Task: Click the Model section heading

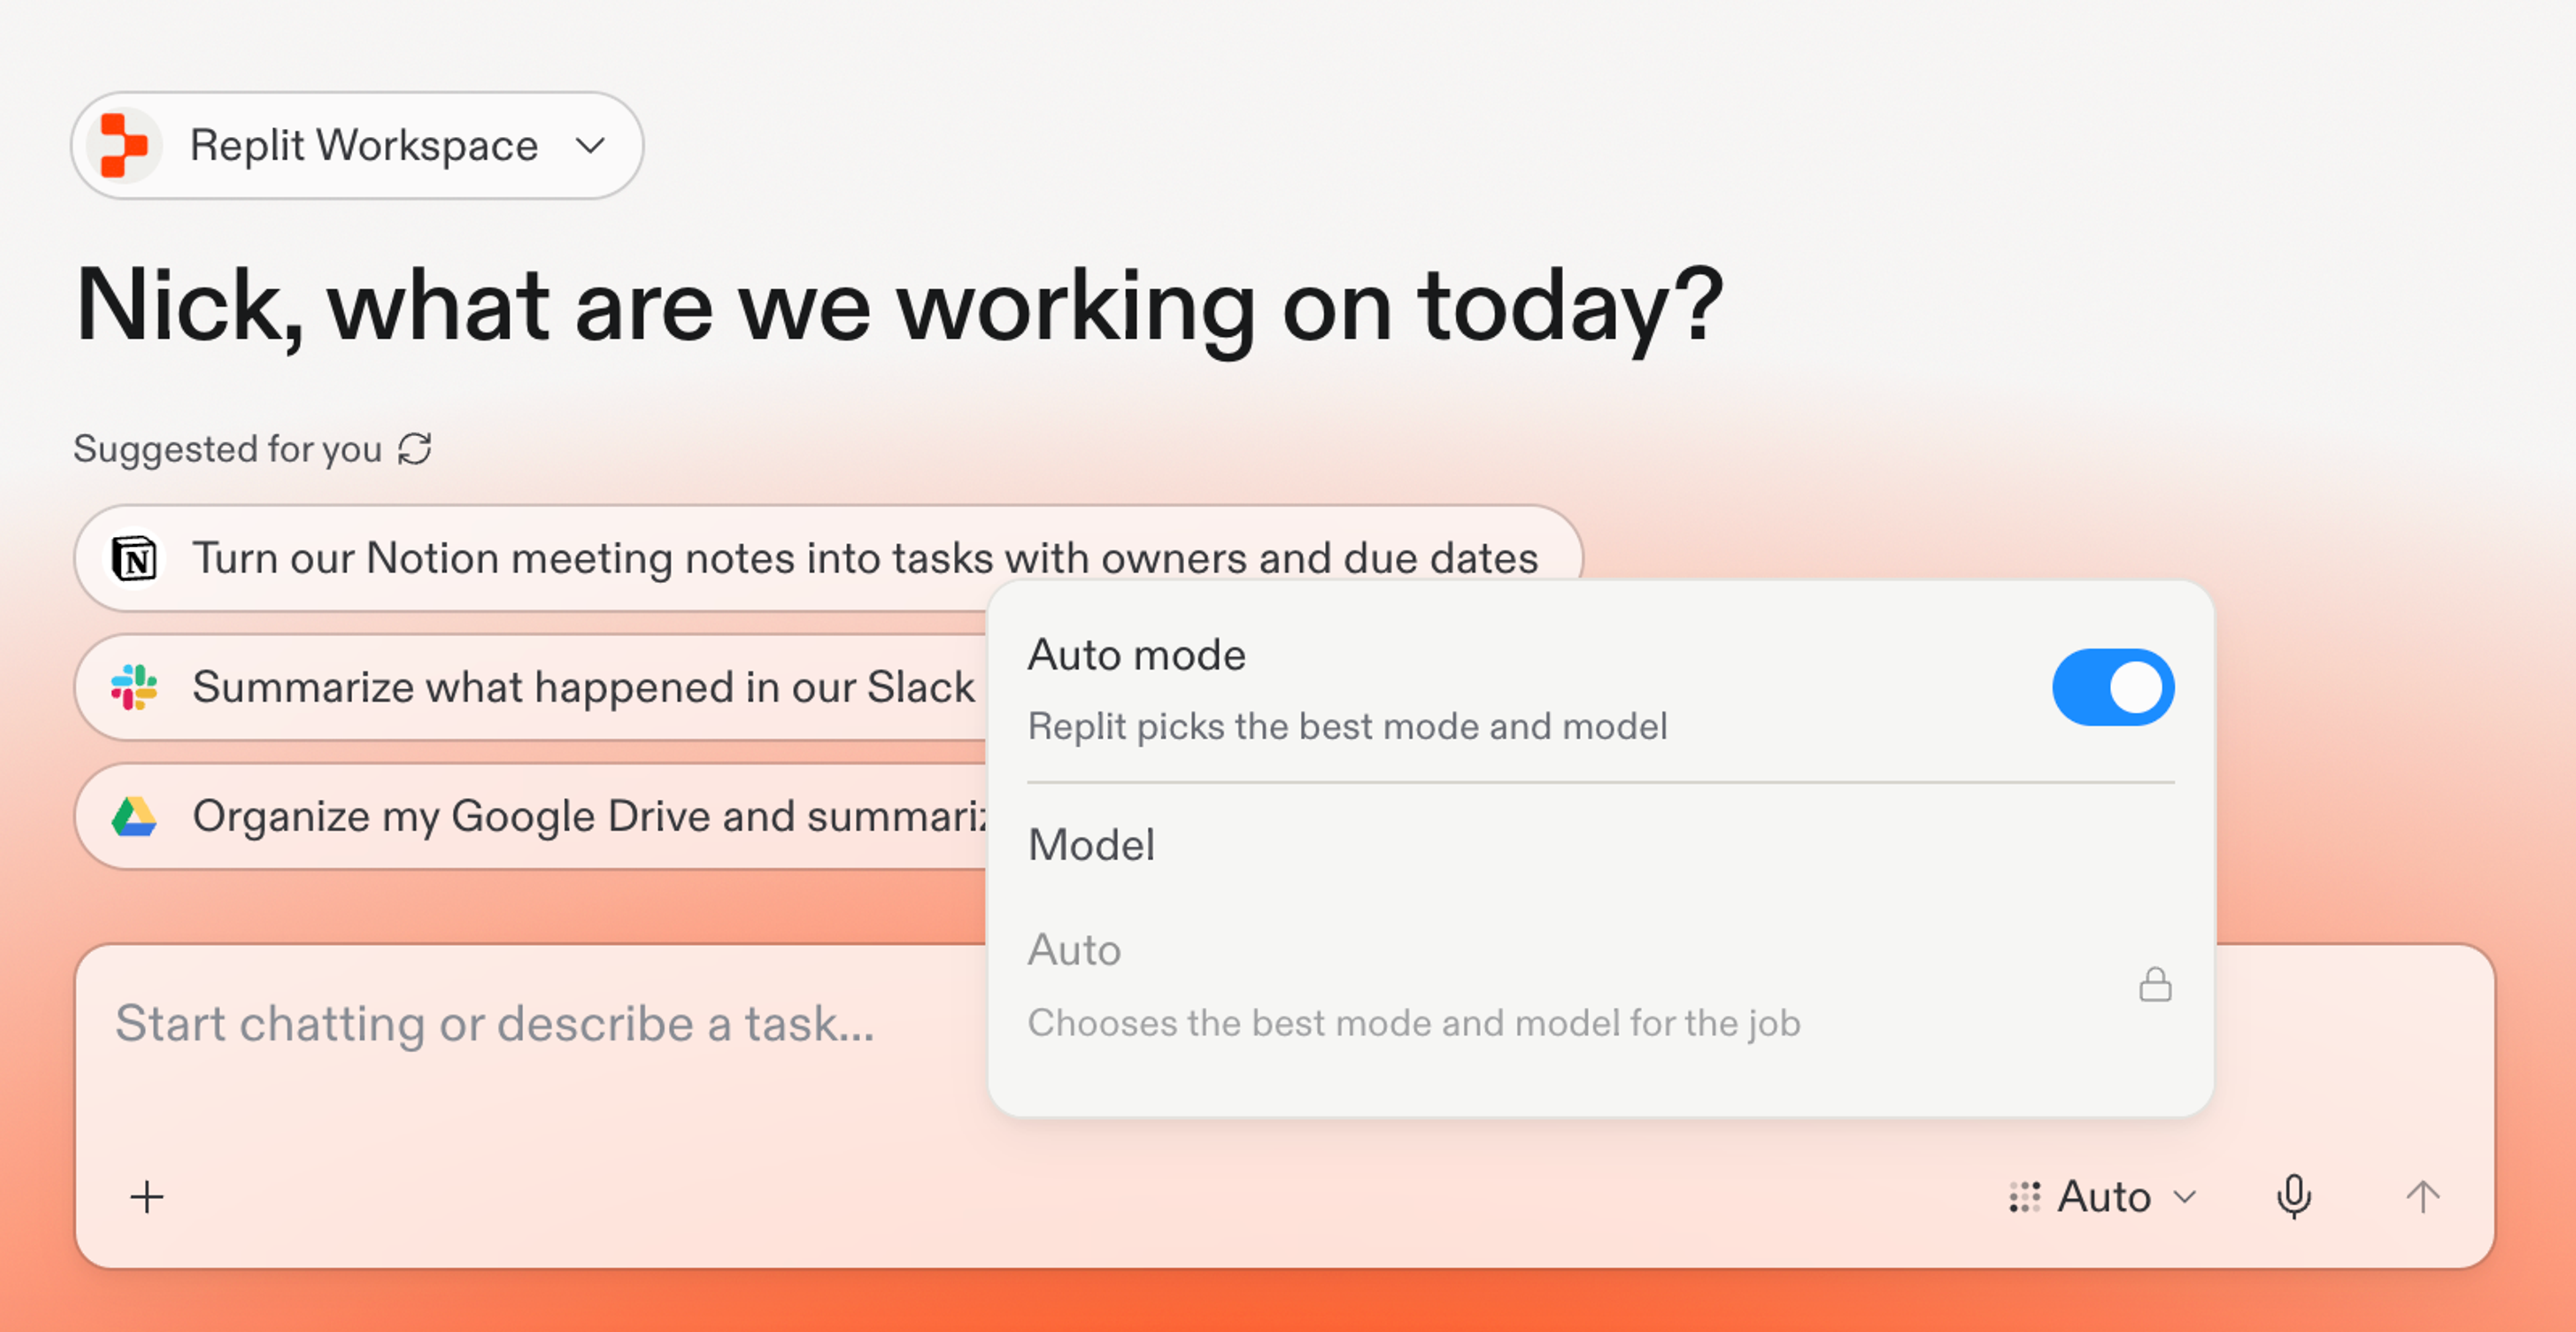Action: pos(1091,845)
